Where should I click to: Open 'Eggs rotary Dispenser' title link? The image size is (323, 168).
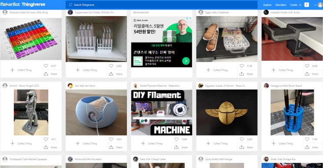click(x=217, y=12)
